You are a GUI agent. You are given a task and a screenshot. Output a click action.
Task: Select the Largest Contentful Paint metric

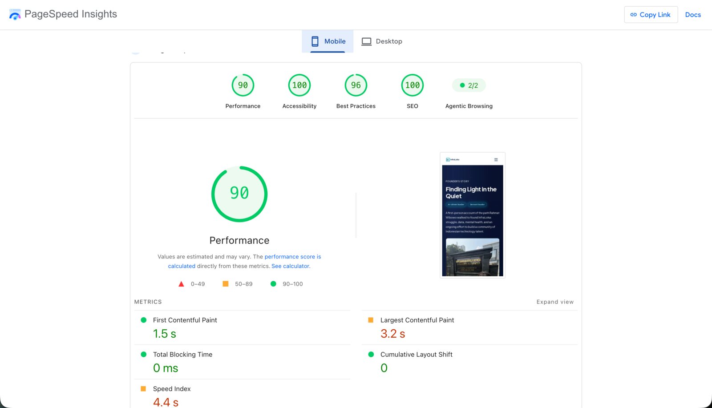[x=417, y=320]
